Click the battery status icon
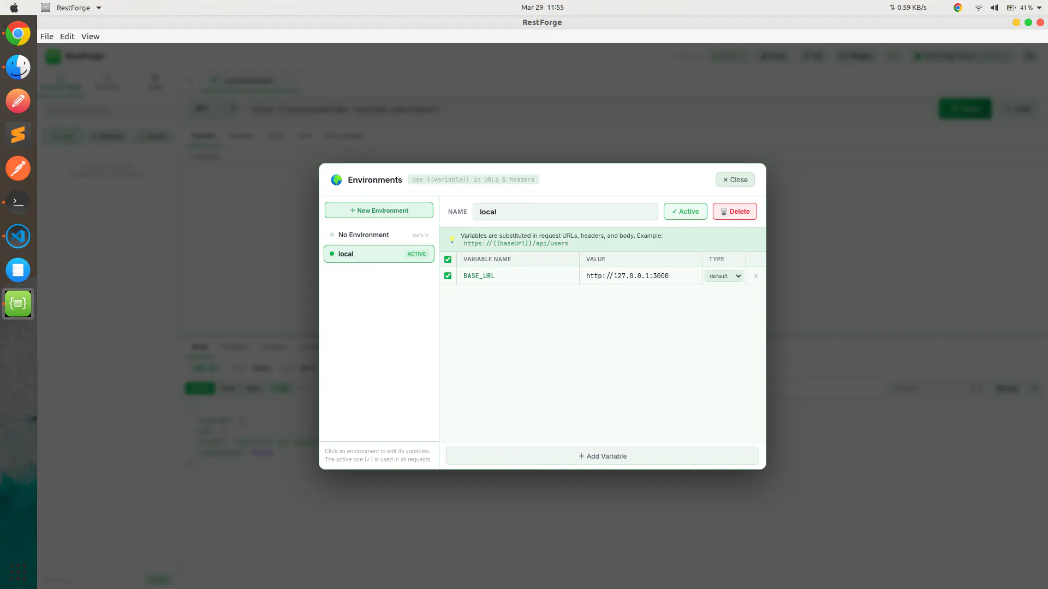Screen dimensions: 1048x589 point(1011,8)
